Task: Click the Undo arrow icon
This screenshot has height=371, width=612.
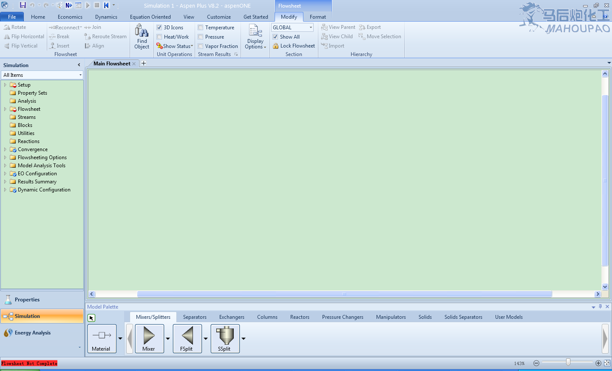Action: (32, 5)
